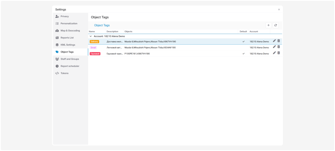
Task: Delete the Грузовой tag using trash icon
Action: click(x=279, y=53)
